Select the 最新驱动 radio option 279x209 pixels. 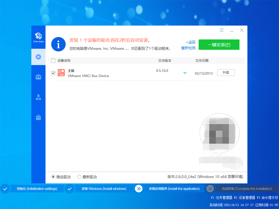(x=79, y=177)
